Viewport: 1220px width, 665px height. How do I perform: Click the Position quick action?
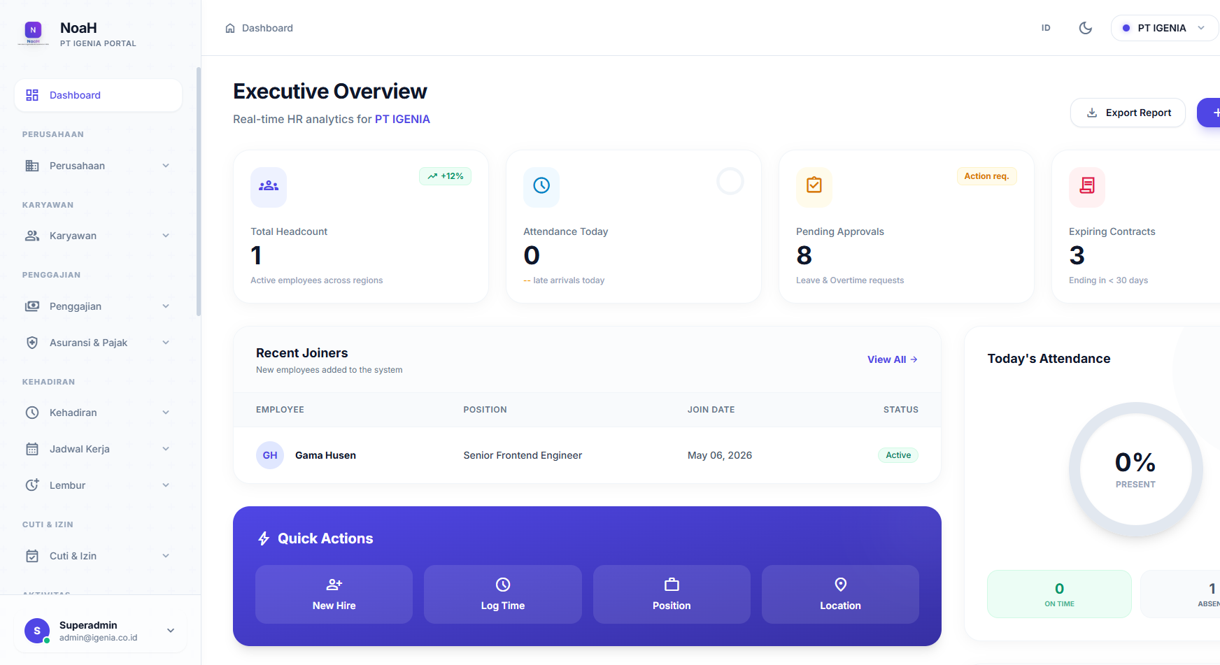tap(672, 594)
